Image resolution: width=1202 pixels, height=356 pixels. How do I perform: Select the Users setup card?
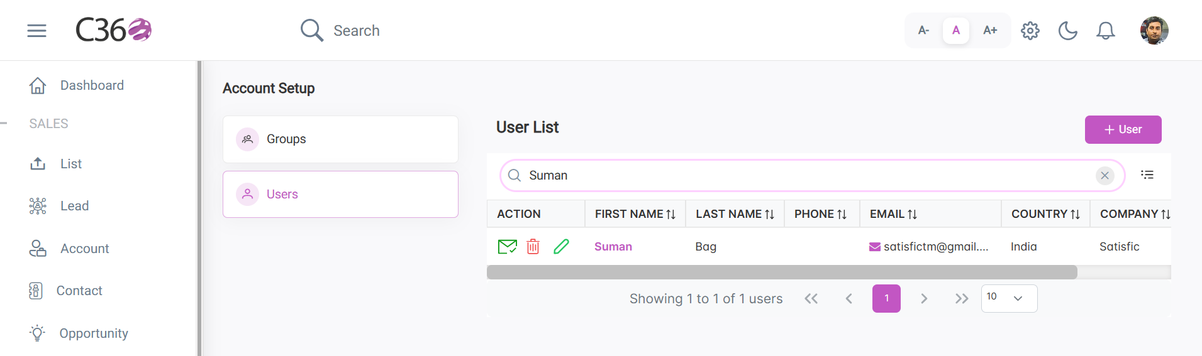click(x=340, y=195)
